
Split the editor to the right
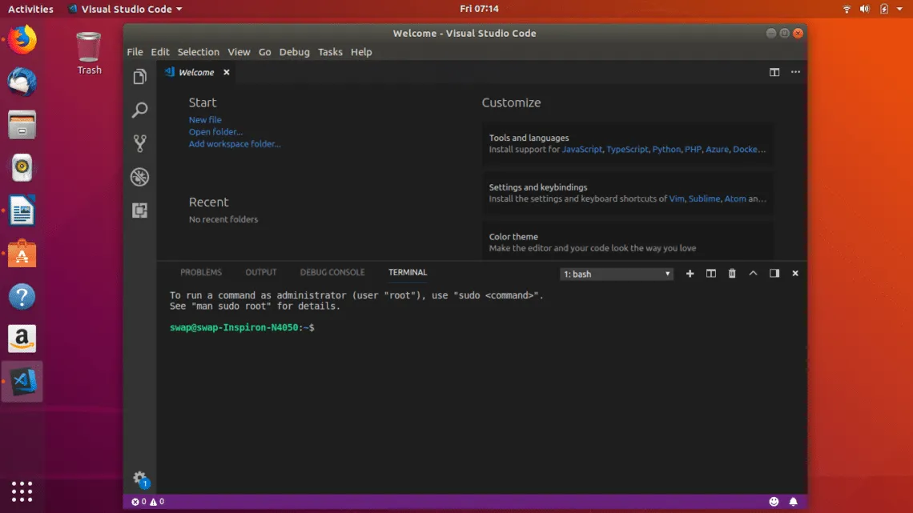(x=774, y=72)
